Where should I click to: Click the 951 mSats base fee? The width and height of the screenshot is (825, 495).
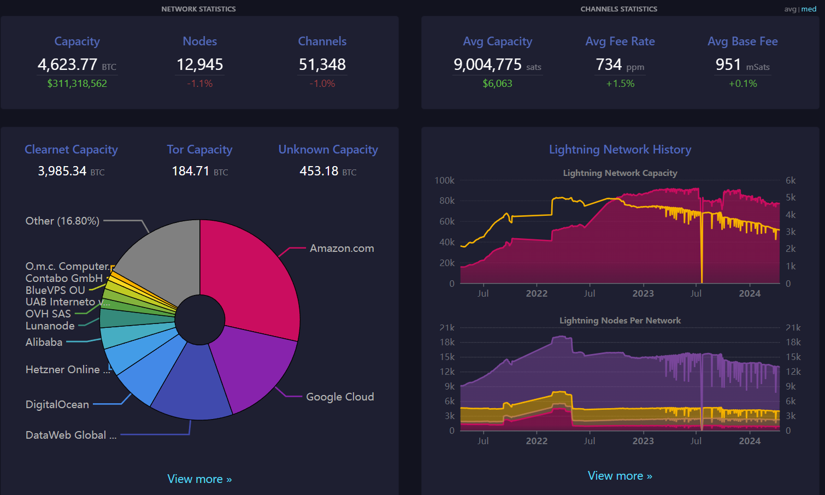pos(742,65)
